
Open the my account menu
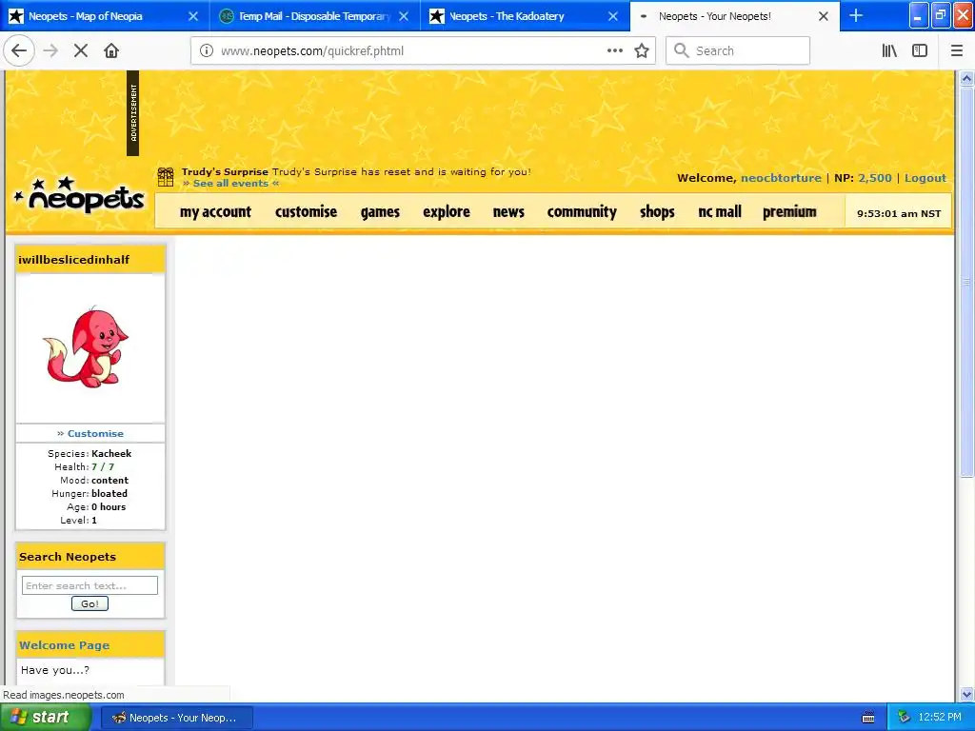[x=215, y=212]
